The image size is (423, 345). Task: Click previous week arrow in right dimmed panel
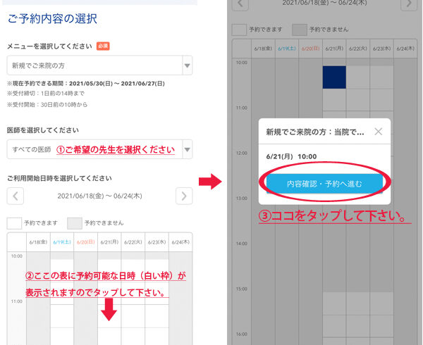240,4
